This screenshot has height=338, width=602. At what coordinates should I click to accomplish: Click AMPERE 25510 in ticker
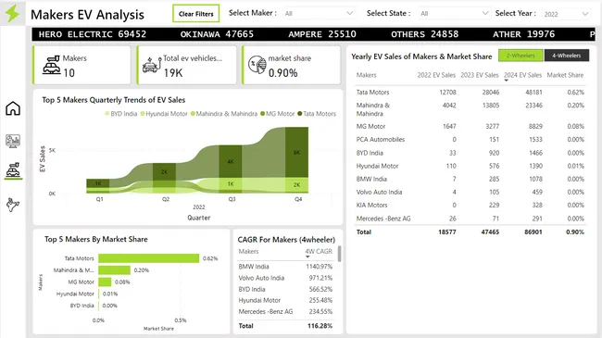tap(322, 34)
